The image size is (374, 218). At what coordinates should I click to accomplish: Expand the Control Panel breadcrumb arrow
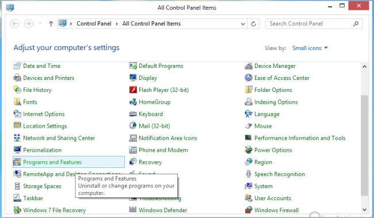pos(71,24)
